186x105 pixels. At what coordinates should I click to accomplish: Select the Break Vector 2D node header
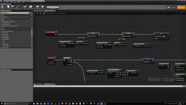click(164, 64)
